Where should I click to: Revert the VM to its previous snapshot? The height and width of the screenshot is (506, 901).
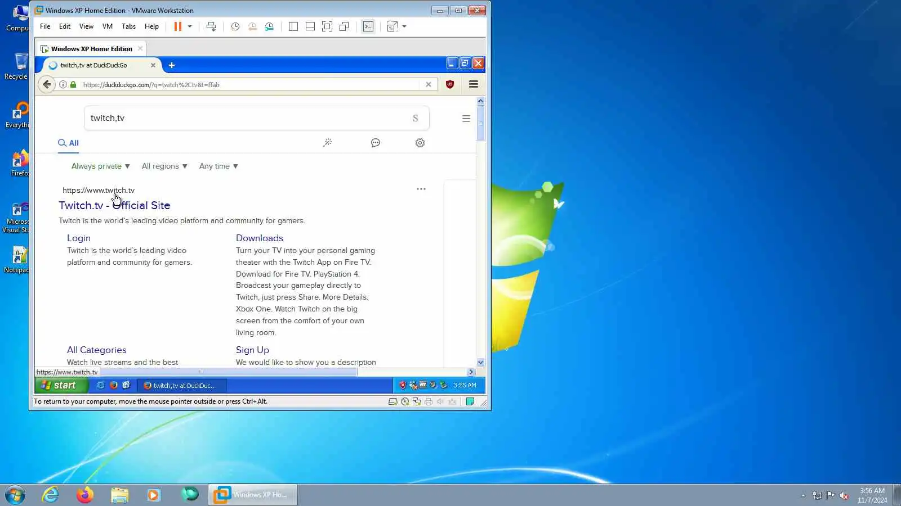252,26
